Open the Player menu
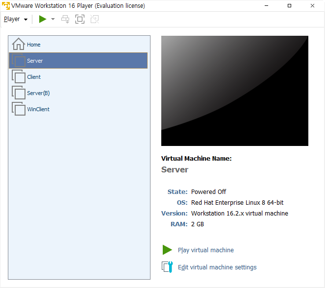This screenshot has height=288, width=325. (16, 19)
